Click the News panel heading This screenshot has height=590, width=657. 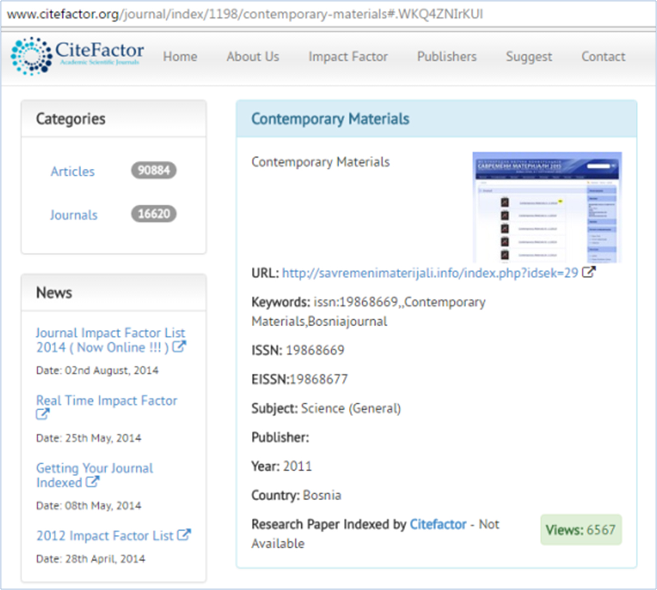[54, 293]
